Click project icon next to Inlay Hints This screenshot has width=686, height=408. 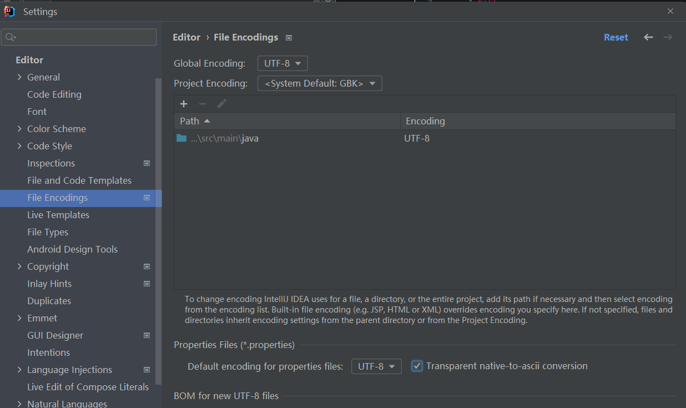pyautogui.click(x=147, y=284)
